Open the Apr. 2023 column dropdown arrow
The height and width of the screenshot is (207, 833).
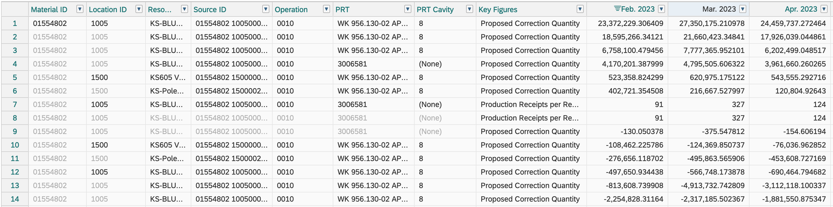[824, 9]
